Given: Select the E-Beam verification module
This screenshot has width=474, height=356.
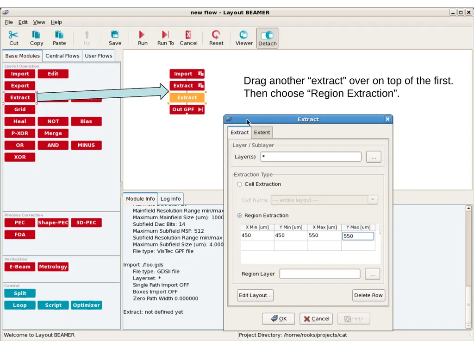Looking at the screenshot, I should click(x=19, y=267).
